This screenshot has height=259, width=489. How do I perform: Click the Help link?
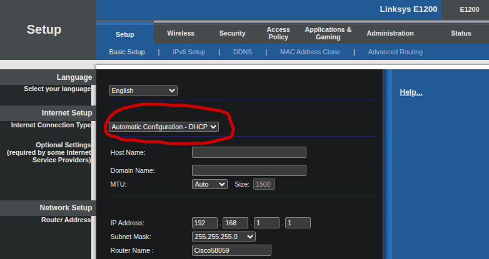pos(411,92)
